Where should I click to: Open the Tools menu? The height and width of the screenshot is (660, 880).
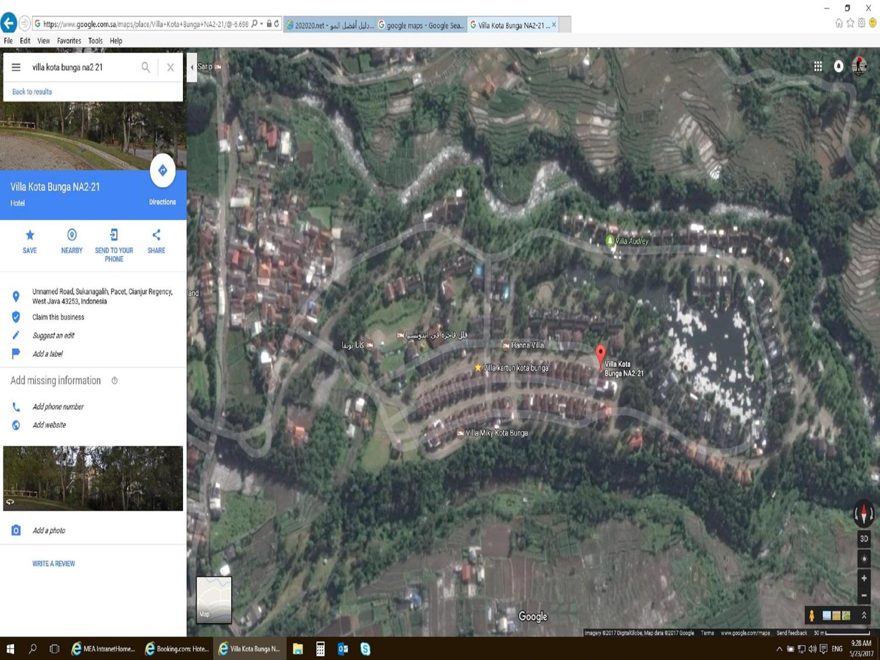95,41
